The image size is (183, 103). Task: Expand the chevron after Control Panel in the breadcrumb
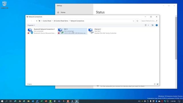pos(52,21)
